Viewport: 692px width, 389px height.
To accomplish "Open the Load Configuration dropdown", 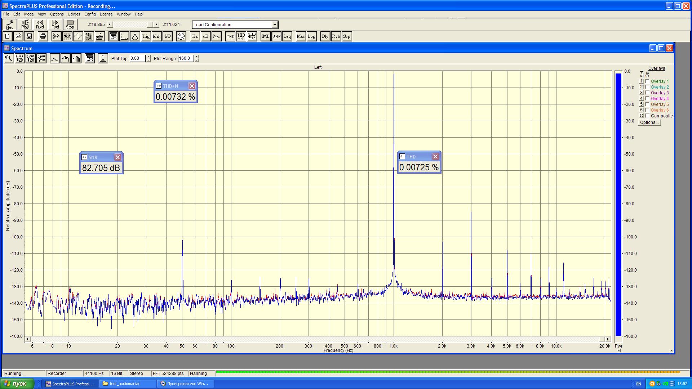I will (275, 25).
